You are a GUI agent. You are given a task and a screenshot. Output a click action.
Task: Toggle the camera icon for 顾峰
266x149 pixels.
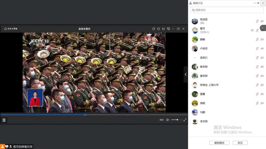point(262,39)
